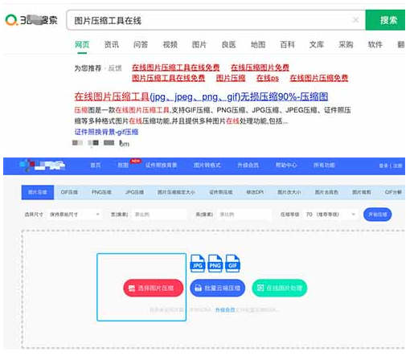Open the 修改DPI tab
This screenshot has width=414, height=356.
point(255,192)
